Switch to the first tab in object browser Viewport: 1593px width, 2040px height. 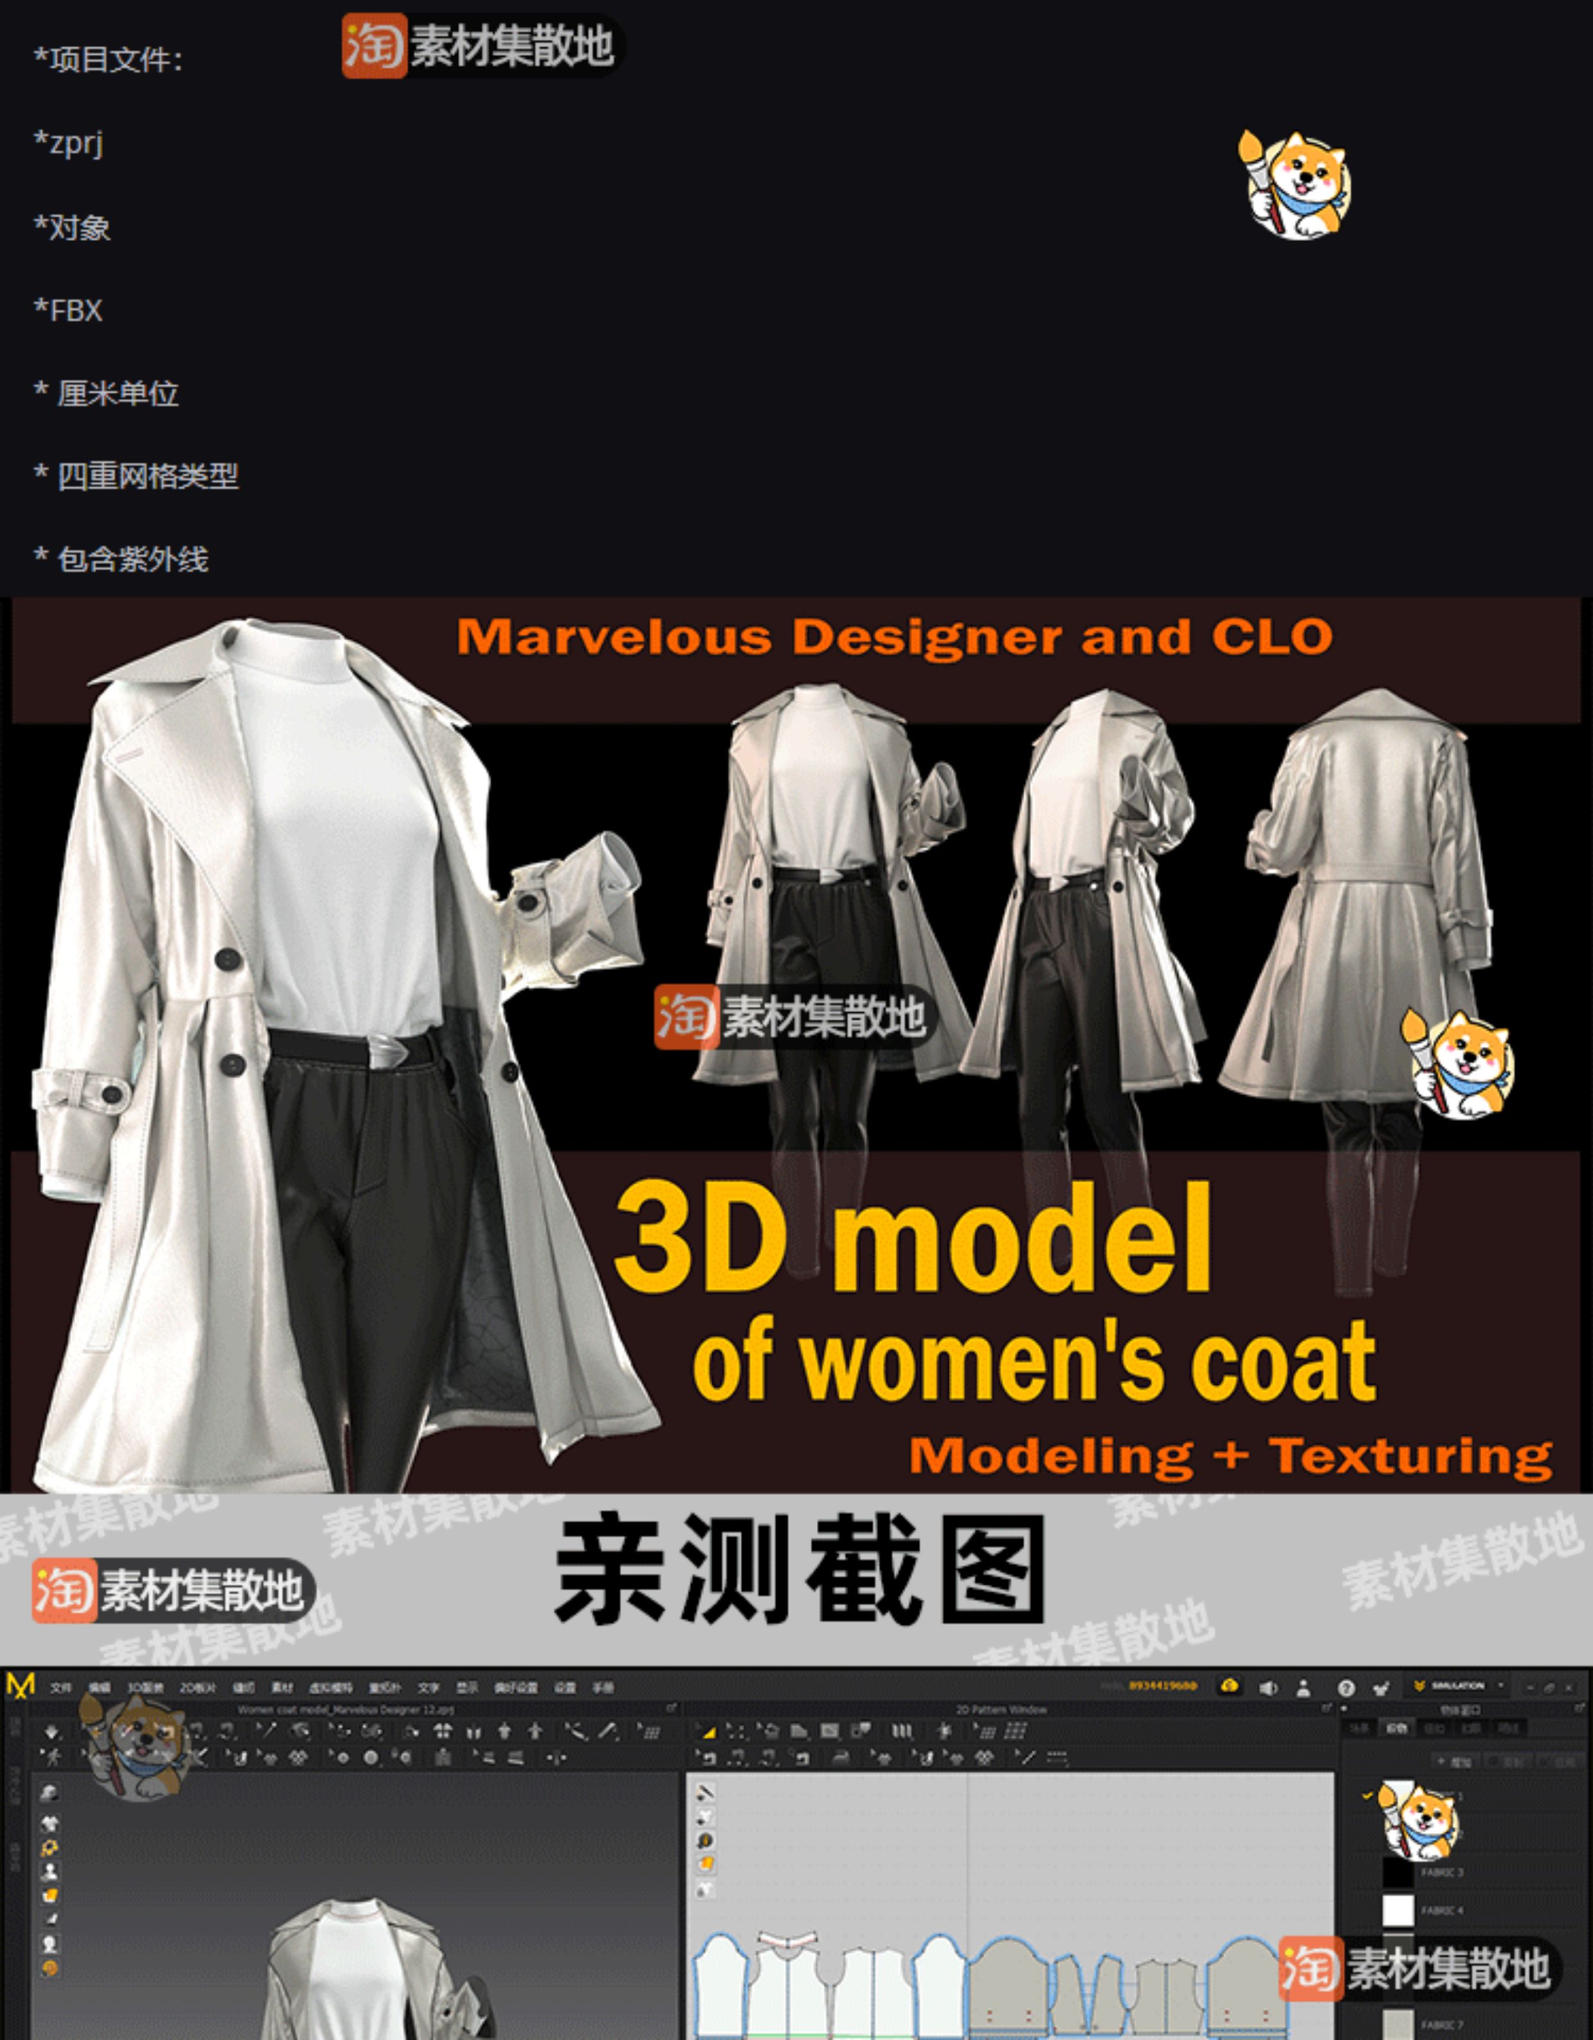(1359, 1728)
